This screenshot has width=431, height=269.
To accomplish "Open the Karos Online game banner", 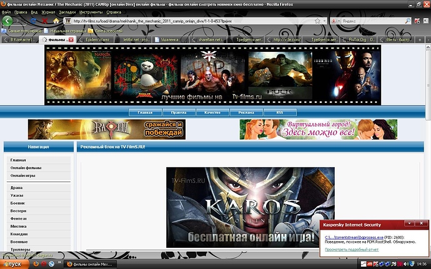I will [250, 207].
